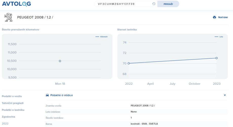Click the AVTOLOG logo
Screen dimensions: 233x127
point(16,4)
